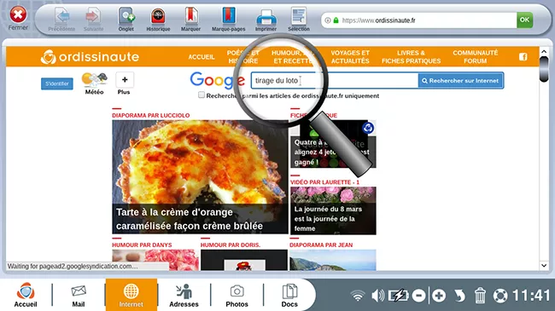Click the zoom-in plus icon in tray
The height and width of the screenshot is (311, 555).
439,296
